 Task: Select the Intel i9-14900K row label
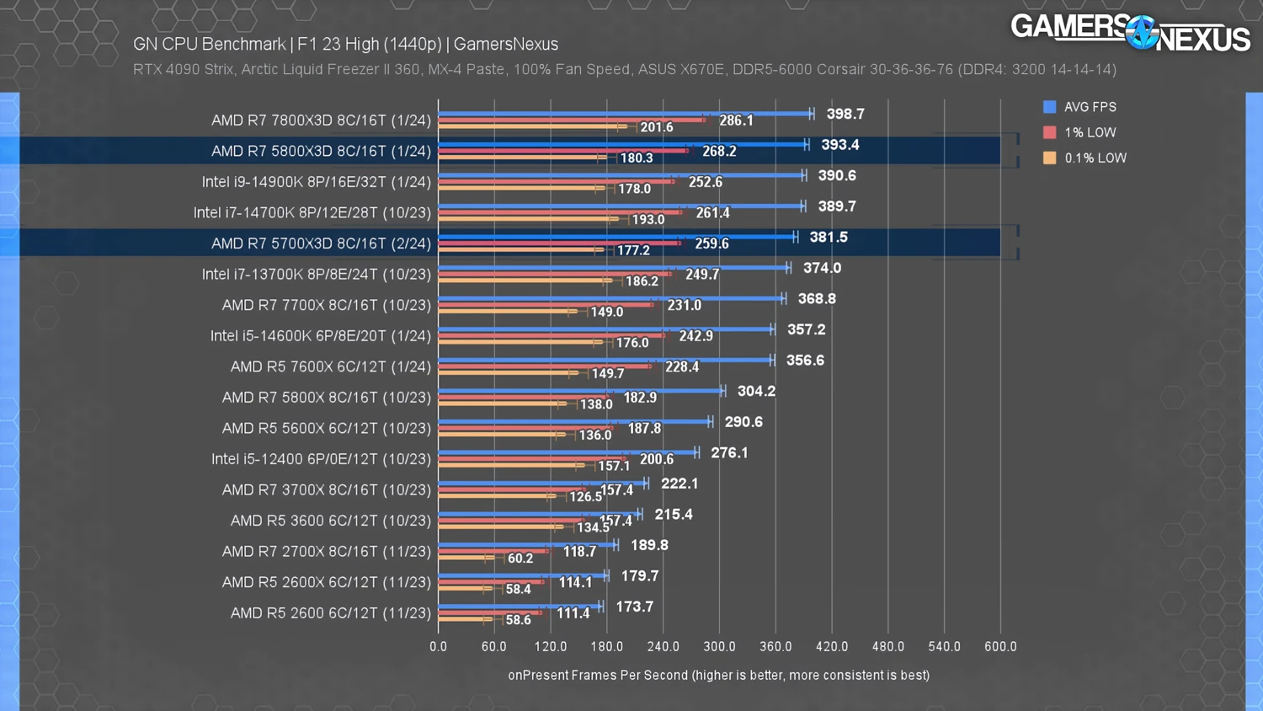(x=317, y=182)
